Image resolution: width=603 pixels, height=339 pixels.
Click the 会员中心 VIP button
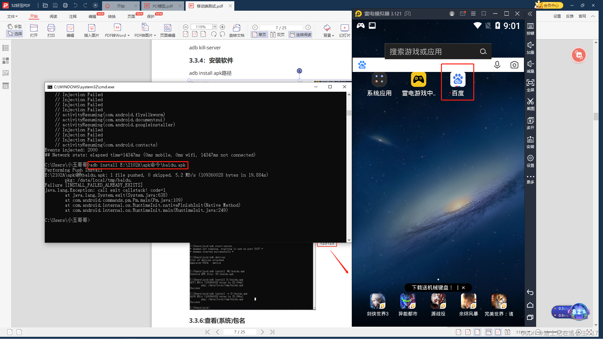click(549, 5)
